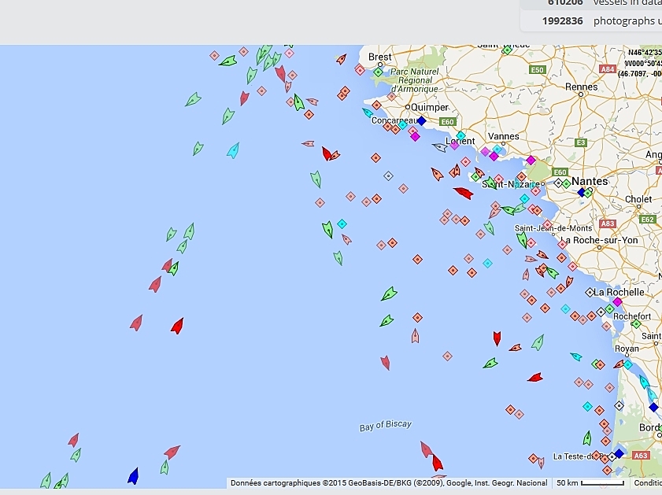Open the blue diamond marker near Bordeaux
Image resolution: width=662 pixels, height=495 pixels.
point(654,407)
